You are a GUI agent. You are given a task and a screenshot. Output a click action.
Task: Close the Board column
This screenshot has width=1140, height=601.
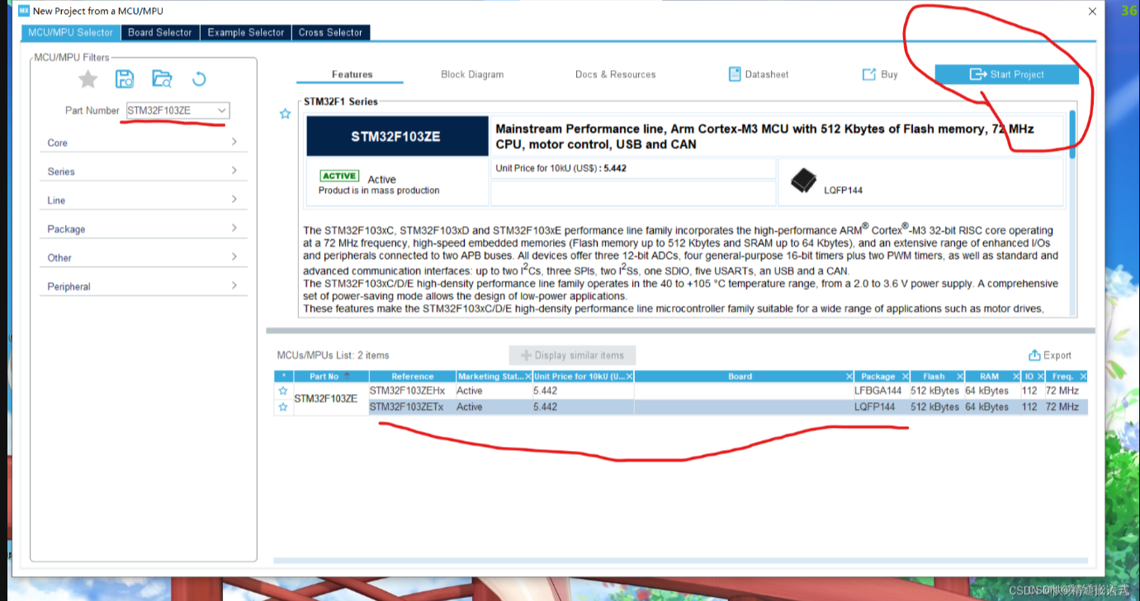point(849,376)
